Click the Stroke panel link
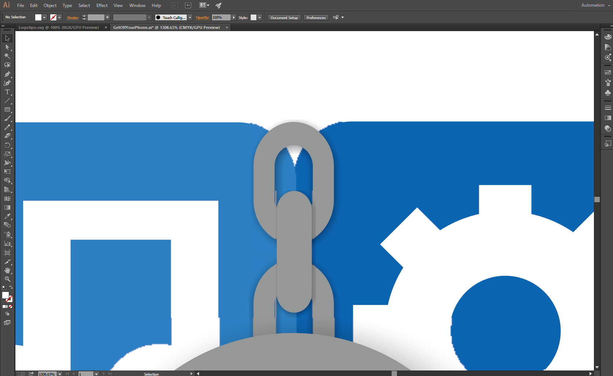The width and height of the screenshot is (613, 376). (73, 18)
